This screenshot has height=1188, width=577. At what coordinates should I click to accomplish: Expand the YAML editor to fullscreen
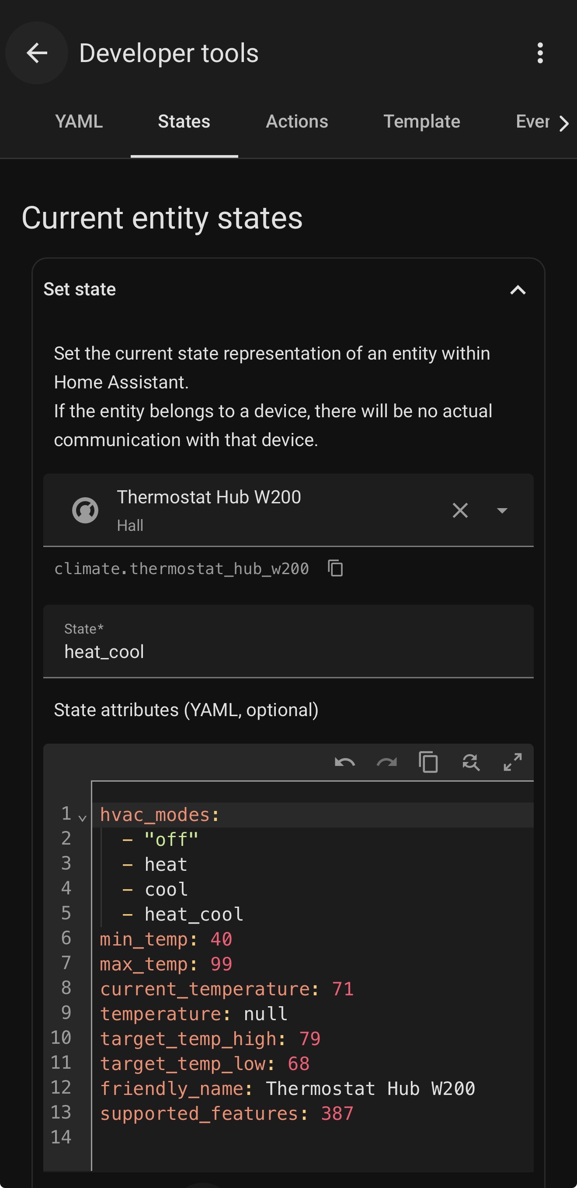(x=512, y=762)
